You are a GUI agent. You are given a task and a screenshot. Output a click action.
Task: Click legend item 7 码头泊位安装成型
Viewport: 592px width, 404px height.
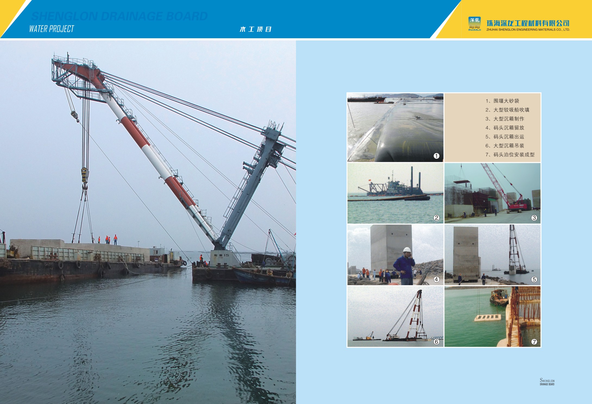coord(510,155)
